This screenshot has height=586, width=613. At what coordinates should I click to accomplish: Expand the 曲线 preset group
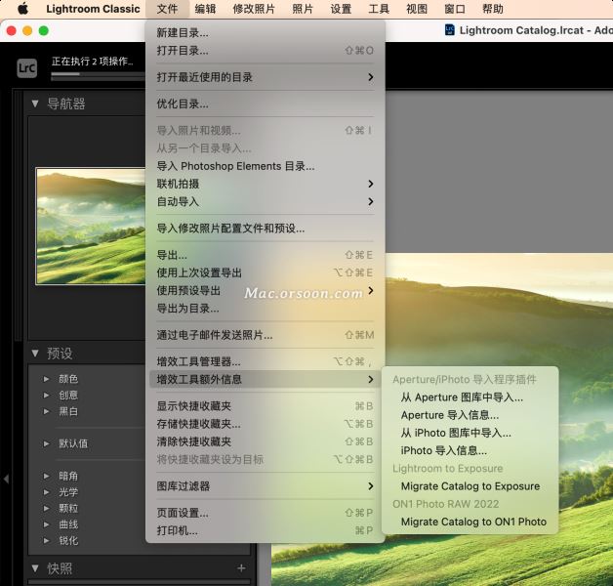click(x=46, y=524)
